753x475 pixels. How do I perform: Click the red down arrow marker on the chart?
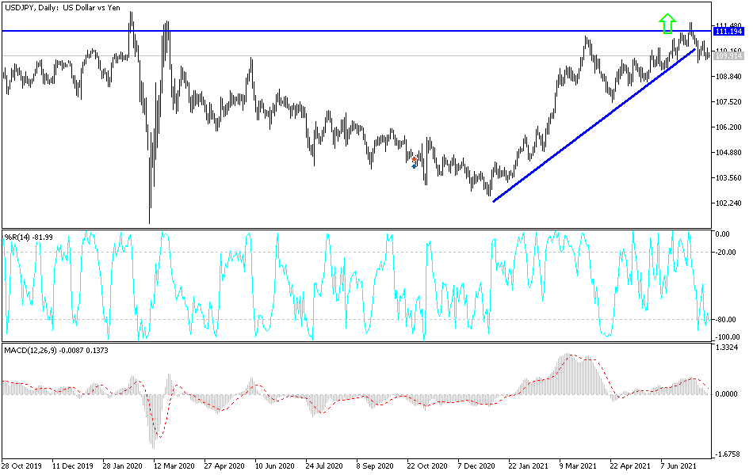click(414, 159)
